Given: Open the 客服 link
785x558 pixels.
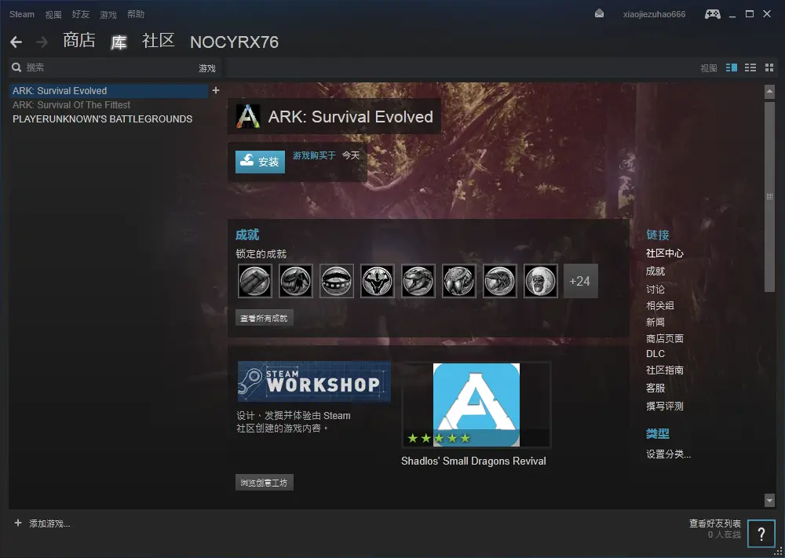Looking at the screenshot, I should 655,388.
